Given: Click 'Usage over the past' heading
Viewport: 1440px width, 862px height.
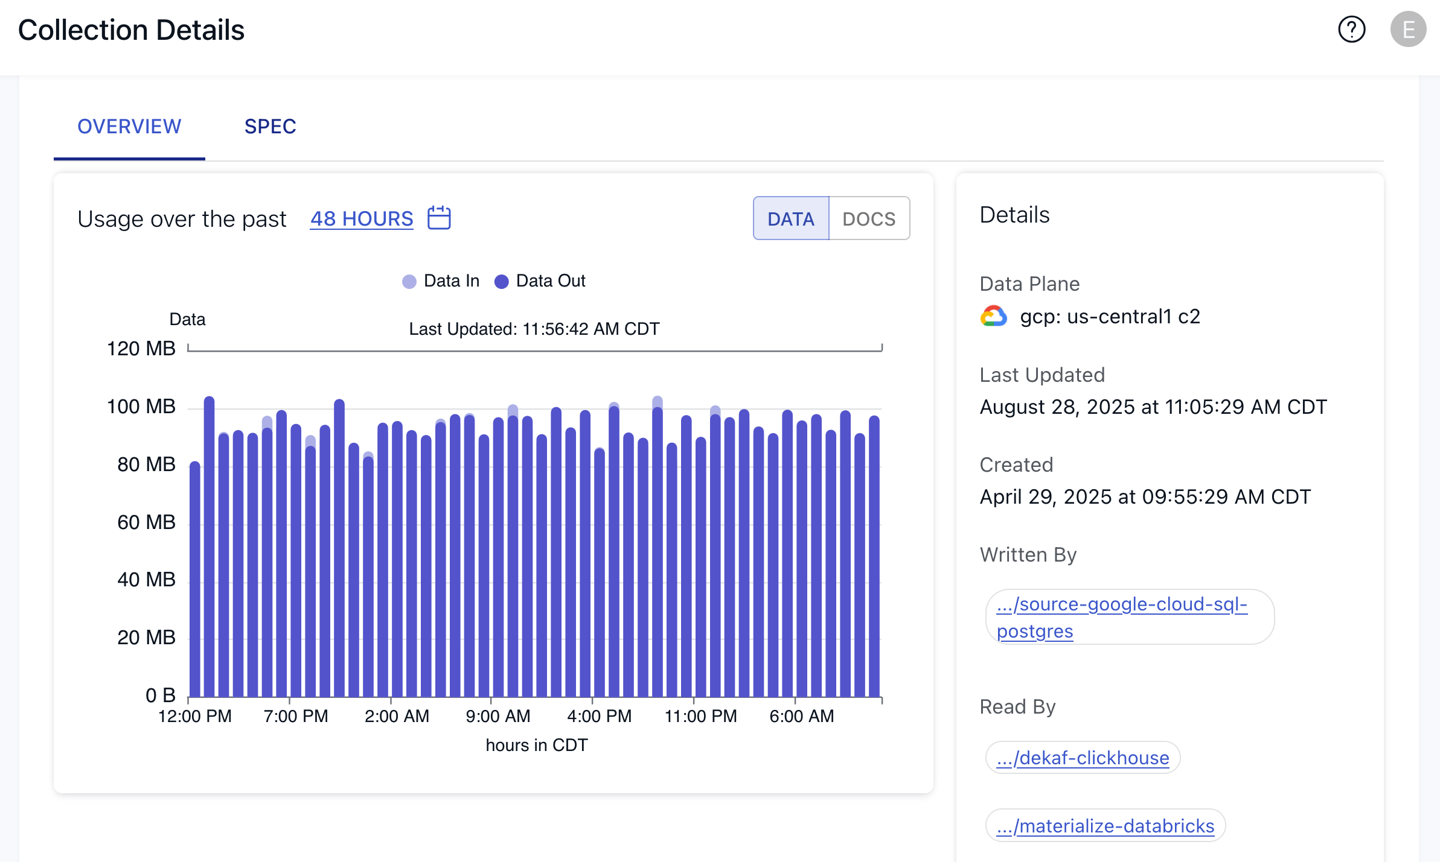Looking at the screenshot, I should (x=182, y=219).
